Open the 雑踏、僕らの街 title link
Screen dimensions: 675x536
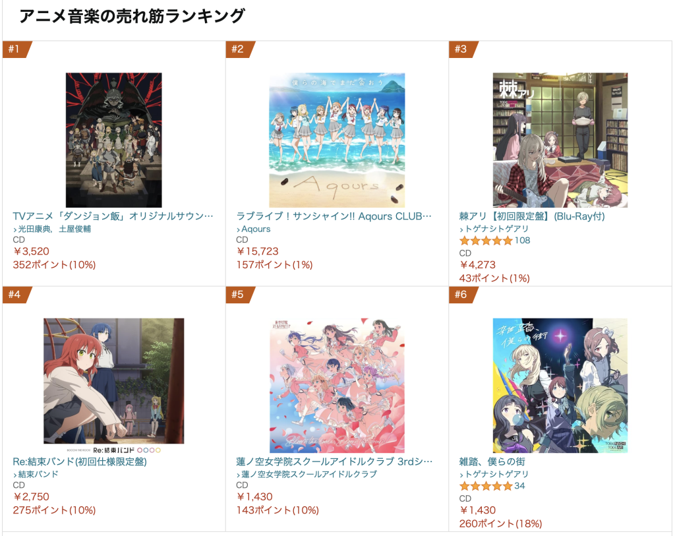[x=492, y=462]
